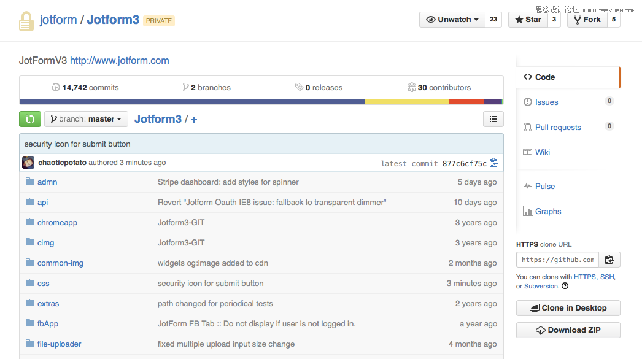
Task: Open the Wiki tab
Action: (x=543, y=152)
